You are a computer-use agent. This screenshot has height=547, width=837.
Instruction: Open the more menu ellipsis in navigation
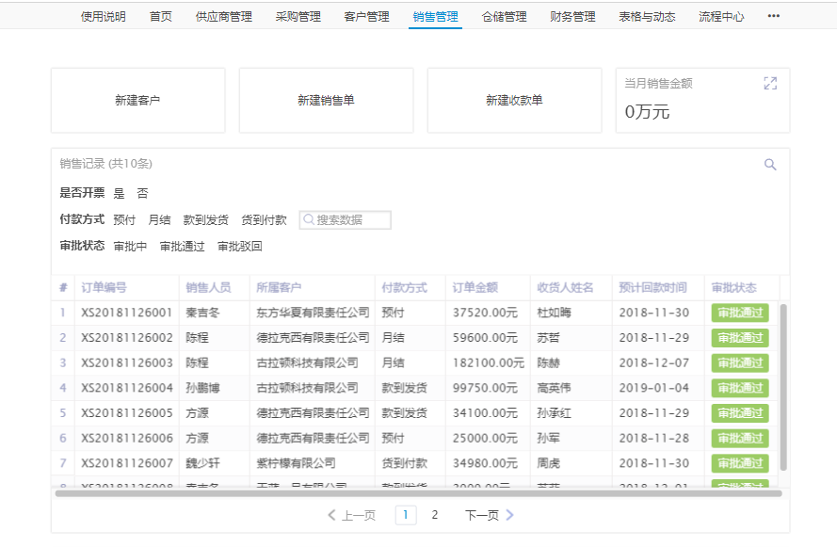coord(774,16)
